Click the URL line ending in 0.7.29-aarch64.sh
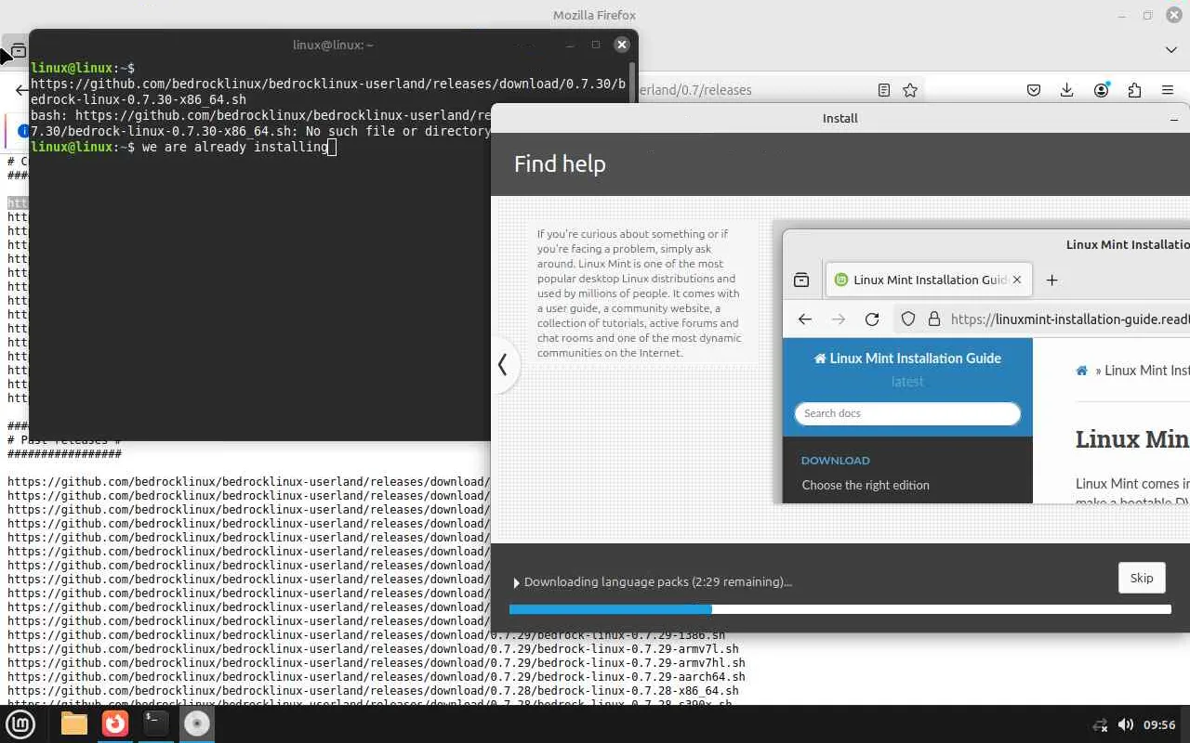Image resolution: width=1190 pixels, height=743 pixels. point(377,677)
